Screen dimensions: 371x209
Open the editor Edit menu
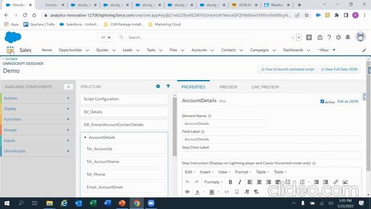tap(190, 172)
